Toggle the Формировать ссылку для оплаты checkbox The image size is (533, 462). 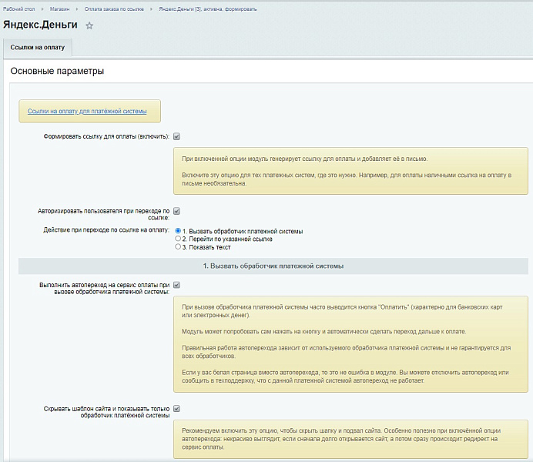coord(176,136)
